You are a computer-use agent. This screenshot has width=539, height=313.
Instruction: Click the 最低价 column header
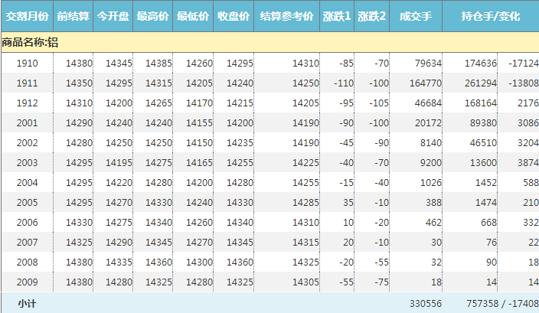193,16
